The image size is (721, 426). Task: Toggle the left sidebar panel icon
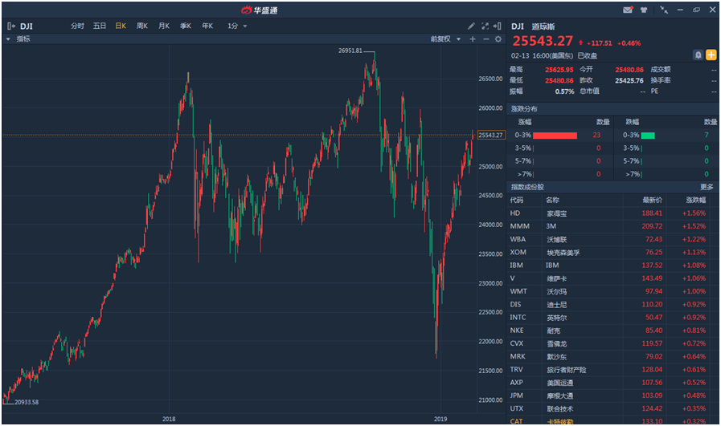10,26
